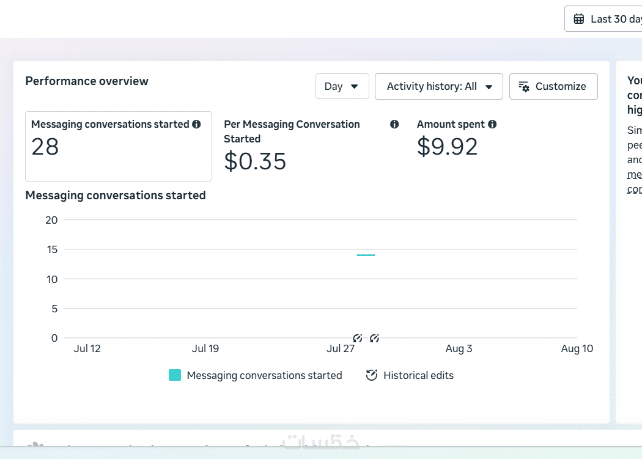This screenshot has width=642, height=459.
Task: Click the calendar icon in date range selector
Action: tap(578, 19)
